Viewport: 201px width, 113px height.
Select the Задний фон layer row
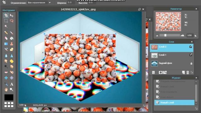tap(171, 63)
